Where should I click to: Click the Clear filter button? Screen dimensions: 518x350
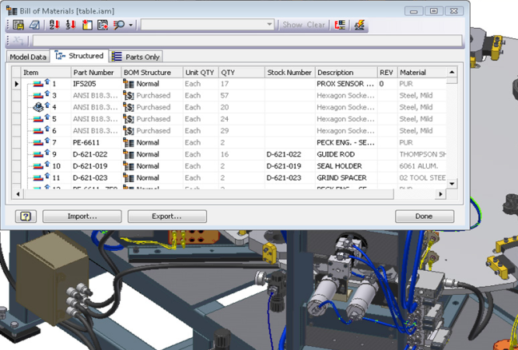tap(316, 25)
